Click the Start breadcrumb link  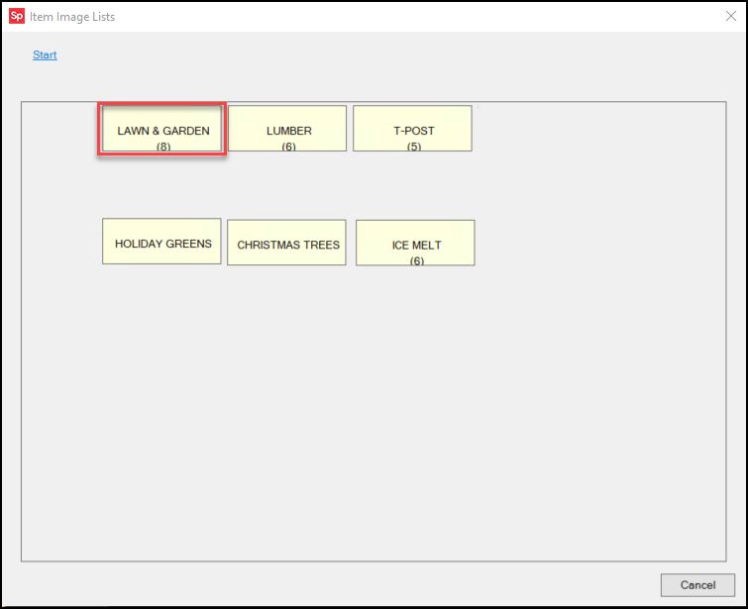(x=45, y=55)
